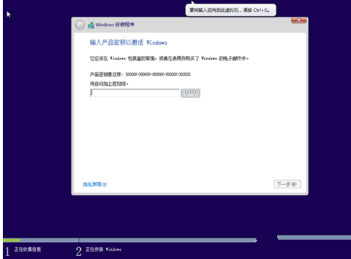Click the dashes added automatically text
This screenshot has width=351, height=259.
coord(109,84)
